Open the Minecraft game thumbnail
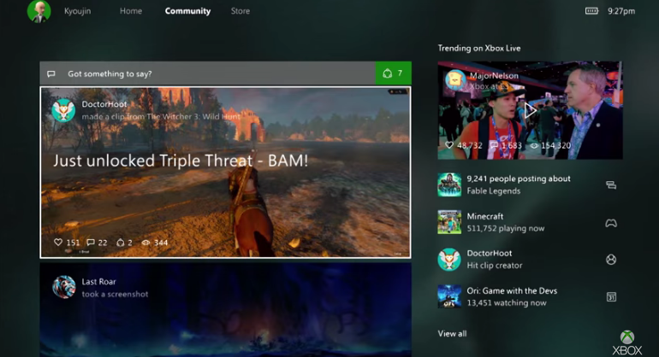Viewport: 659px width, 357px height. [x=449, y=222]
